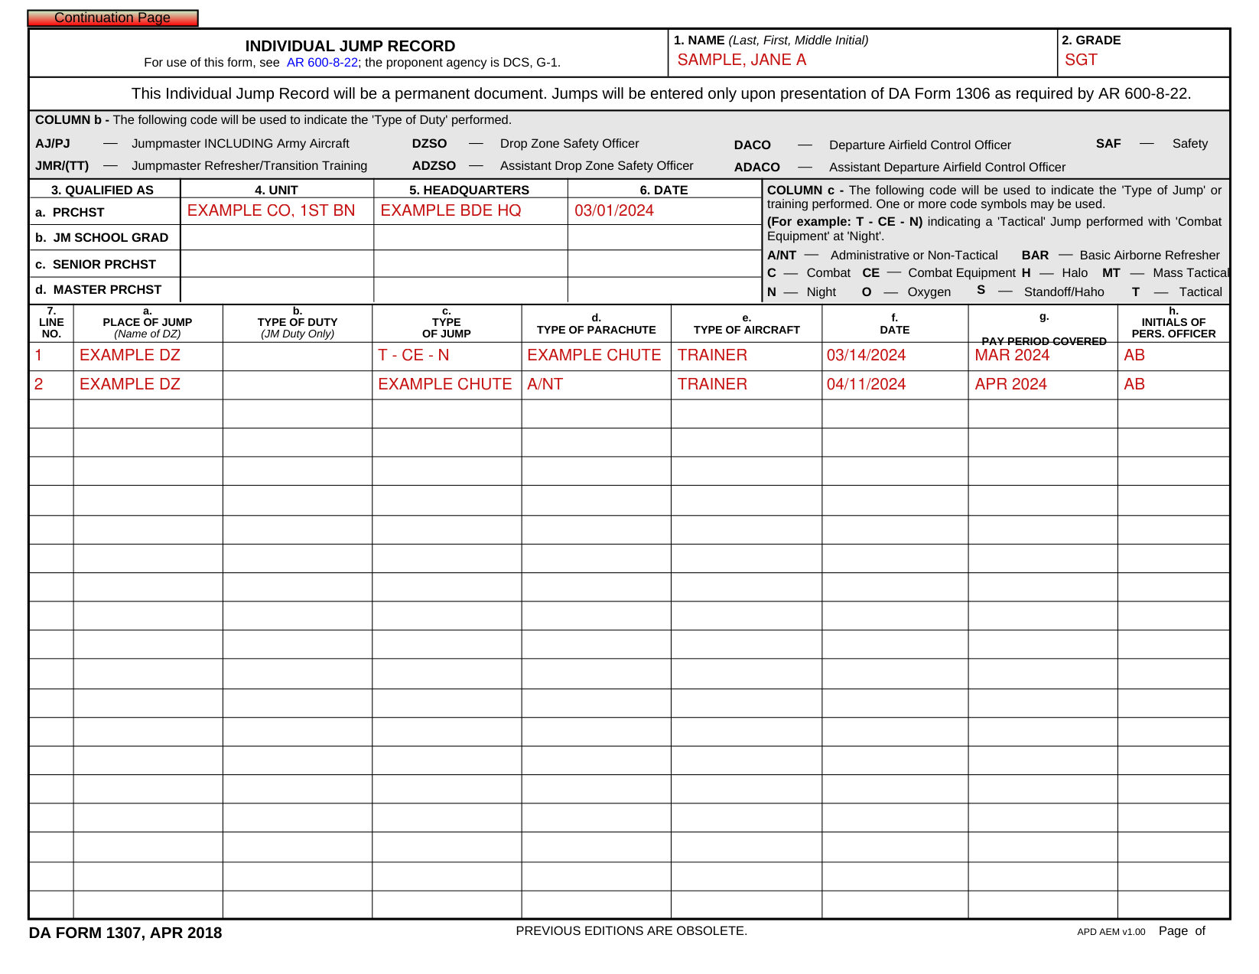Screen dimensions: 1259x974
Task: Click the Headquarters field EXAMPLE BDE HQ
Action: click(x=470, y=211)
